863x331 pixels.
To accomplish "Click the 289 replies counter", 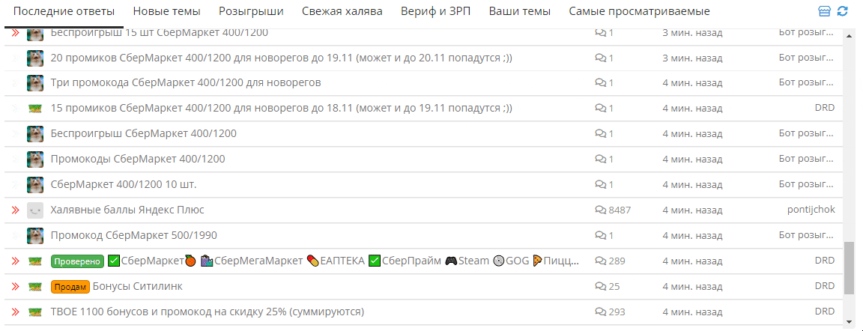I will point(611,261).
